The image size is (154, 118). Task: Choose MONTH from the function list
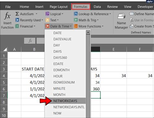[65, 95]
